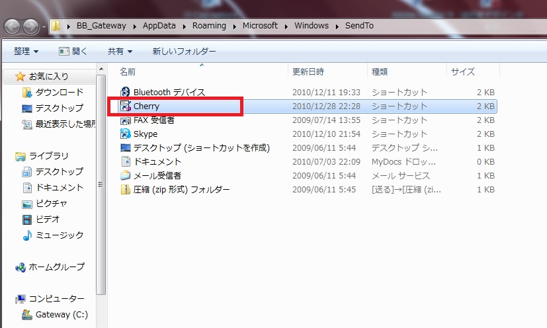Click the メール受信者 file name
The image size is (547, 328).
tap(157, 175)
